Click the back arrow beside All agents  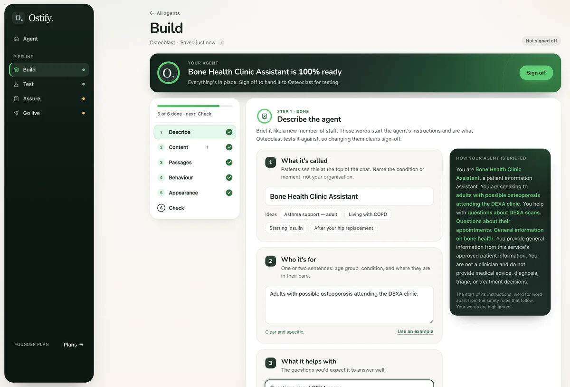[152, 13]
